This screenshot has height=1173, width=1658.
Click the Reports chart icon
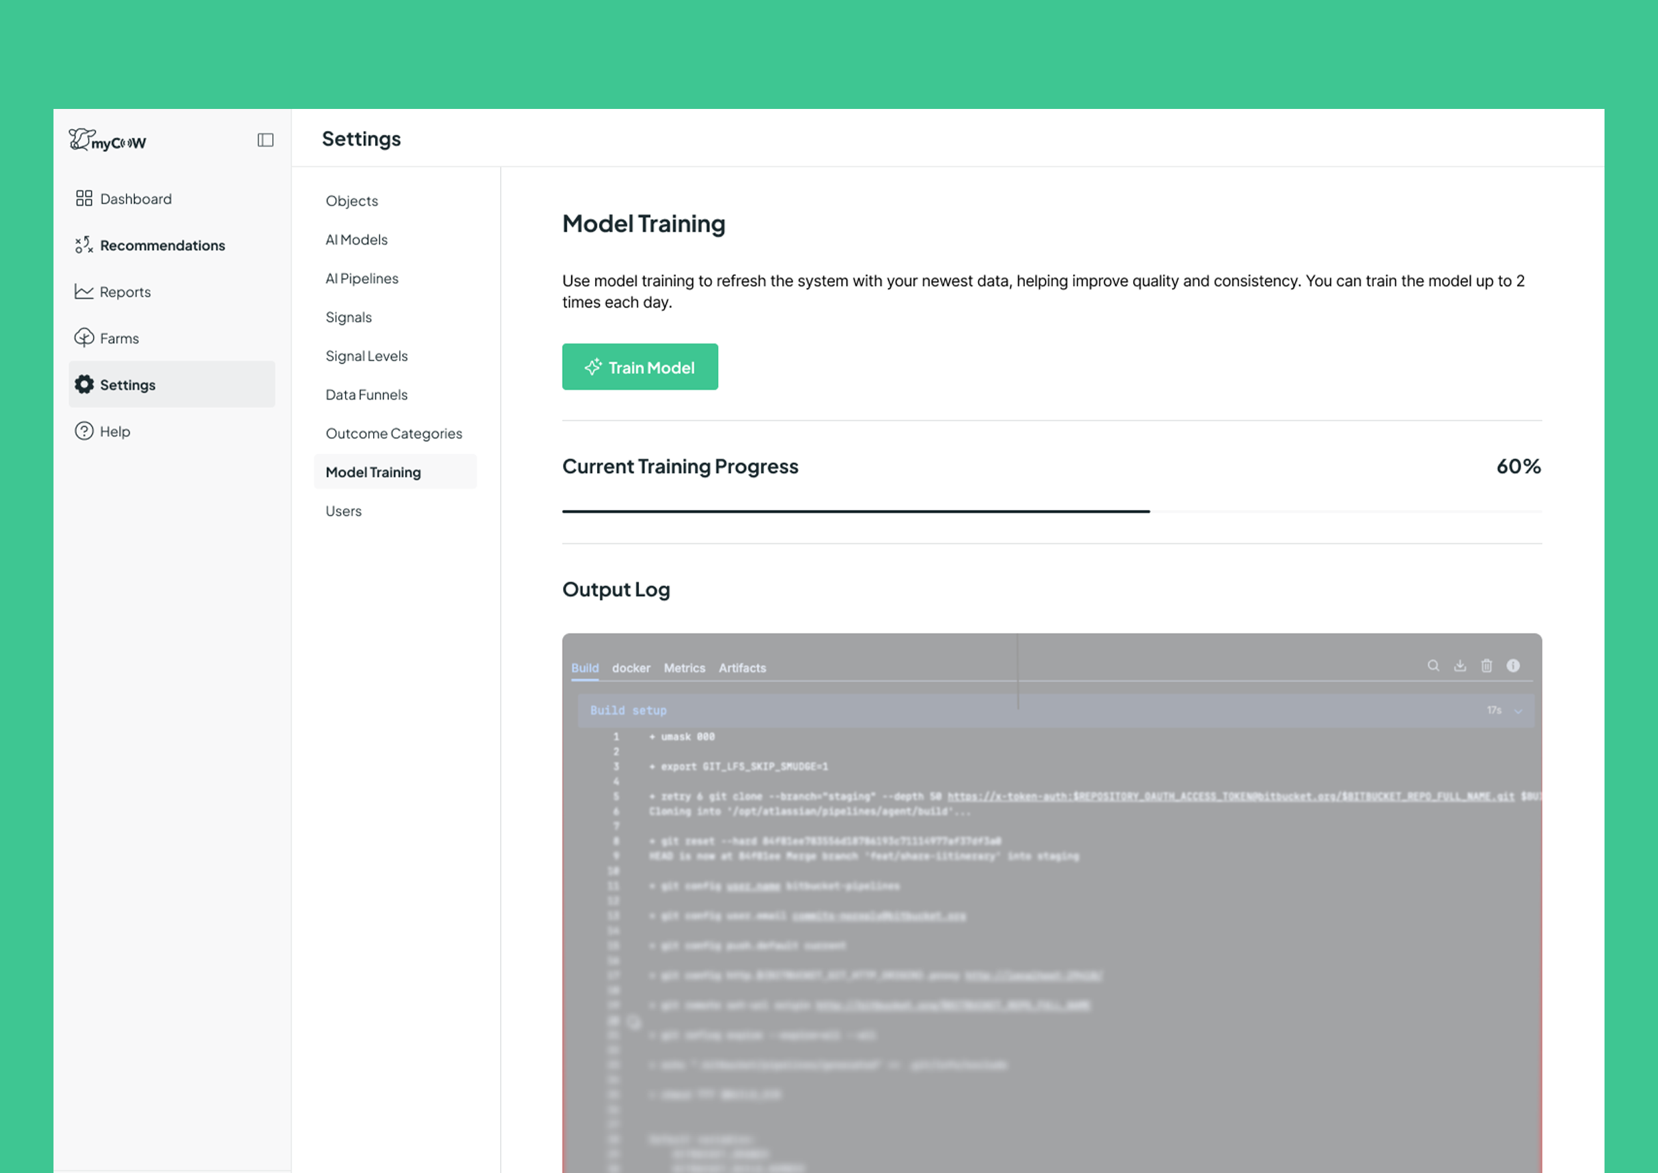click(84, 291)
